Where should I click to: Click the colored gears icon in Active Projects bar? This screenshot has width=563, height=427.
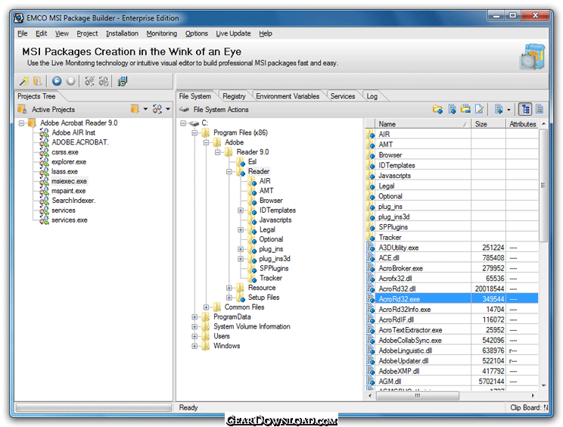coord(157,109)
